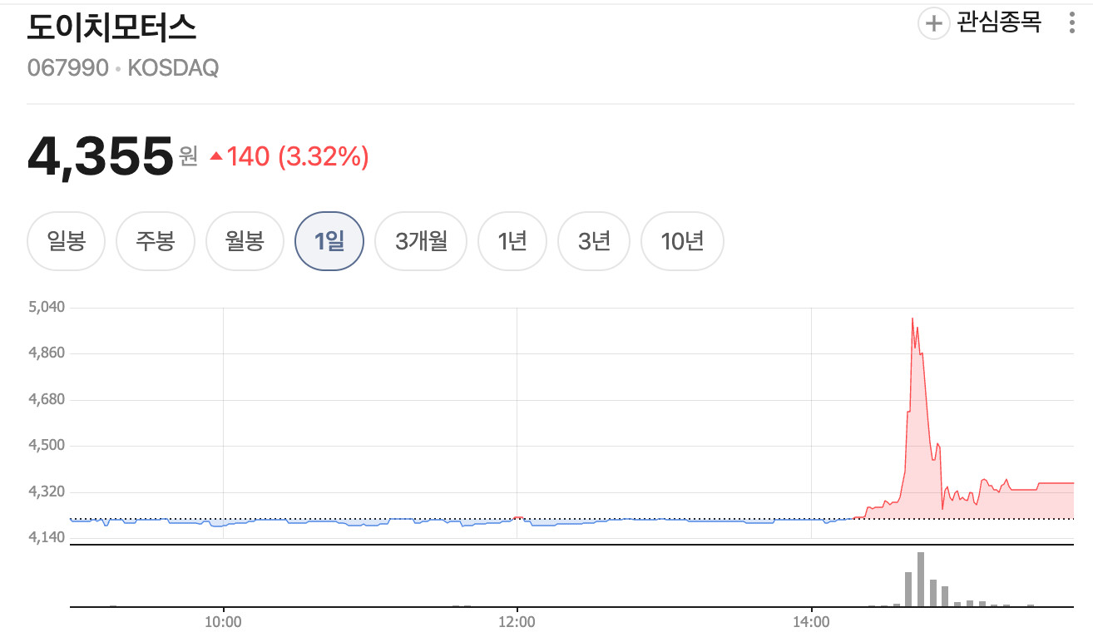Select the 1일 one-day range

pyautogui.click(x=329, y=242)
